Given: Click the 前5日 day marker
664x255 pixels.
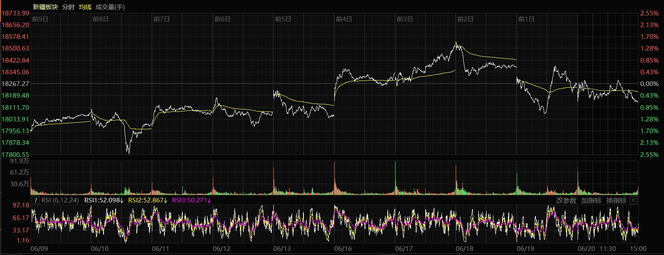Looking at the screenshot, I should pos(283,19).
